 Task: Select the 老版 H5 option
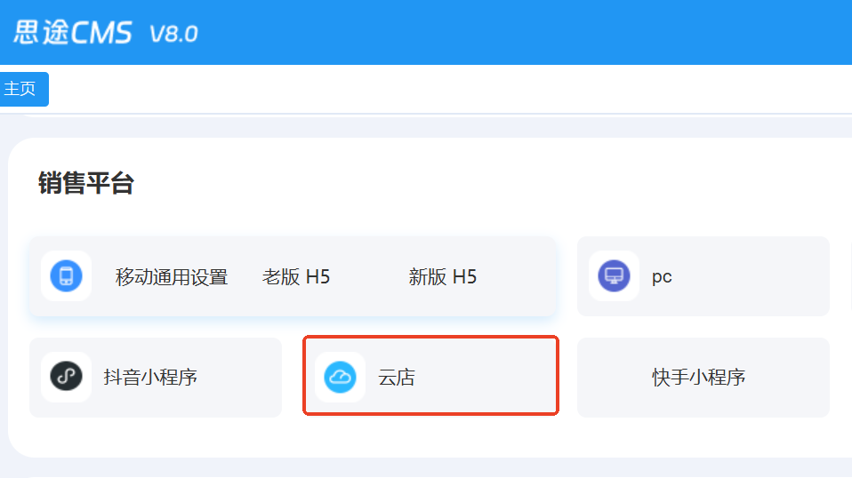click(296, 277)
